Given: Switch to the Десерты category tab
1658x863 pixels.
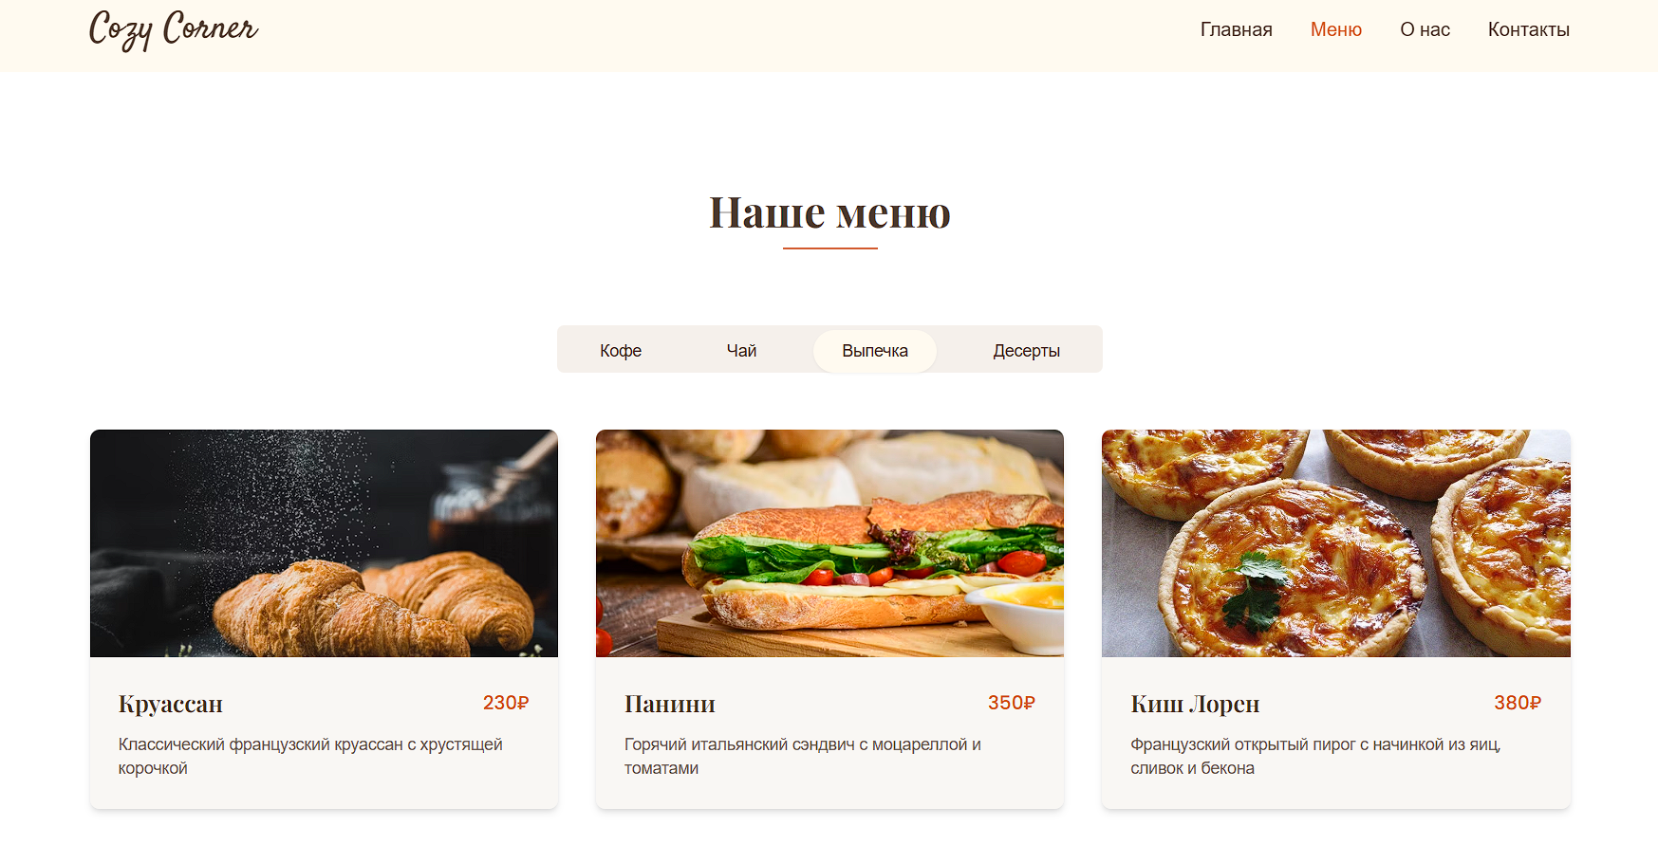Looking at the screenshot, I should [1026, 351].
